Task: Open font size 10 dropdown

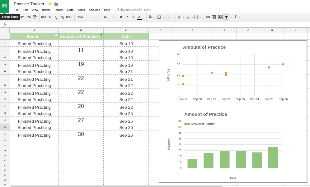Action: coord(109,17)
